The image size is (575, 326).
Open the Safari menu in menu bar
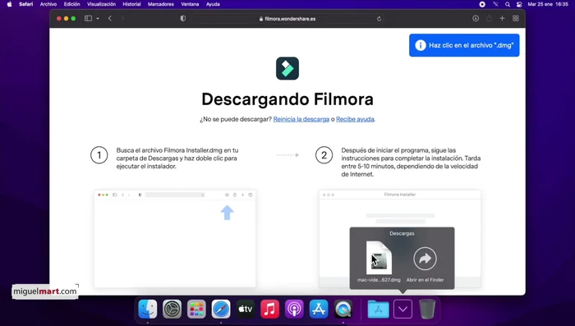coord(26,4)
